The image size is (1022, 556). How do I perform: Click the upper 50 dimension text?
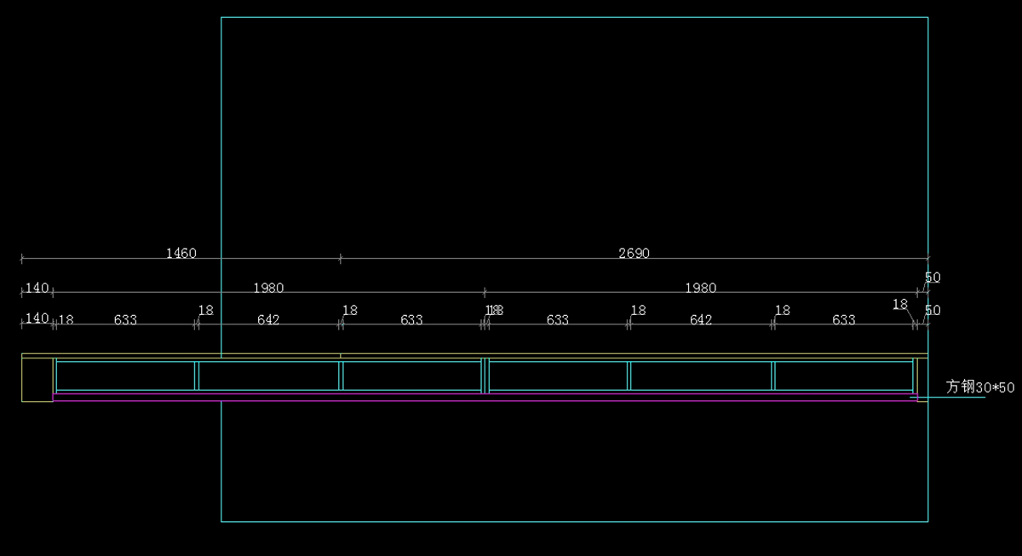tap(933, 278)
